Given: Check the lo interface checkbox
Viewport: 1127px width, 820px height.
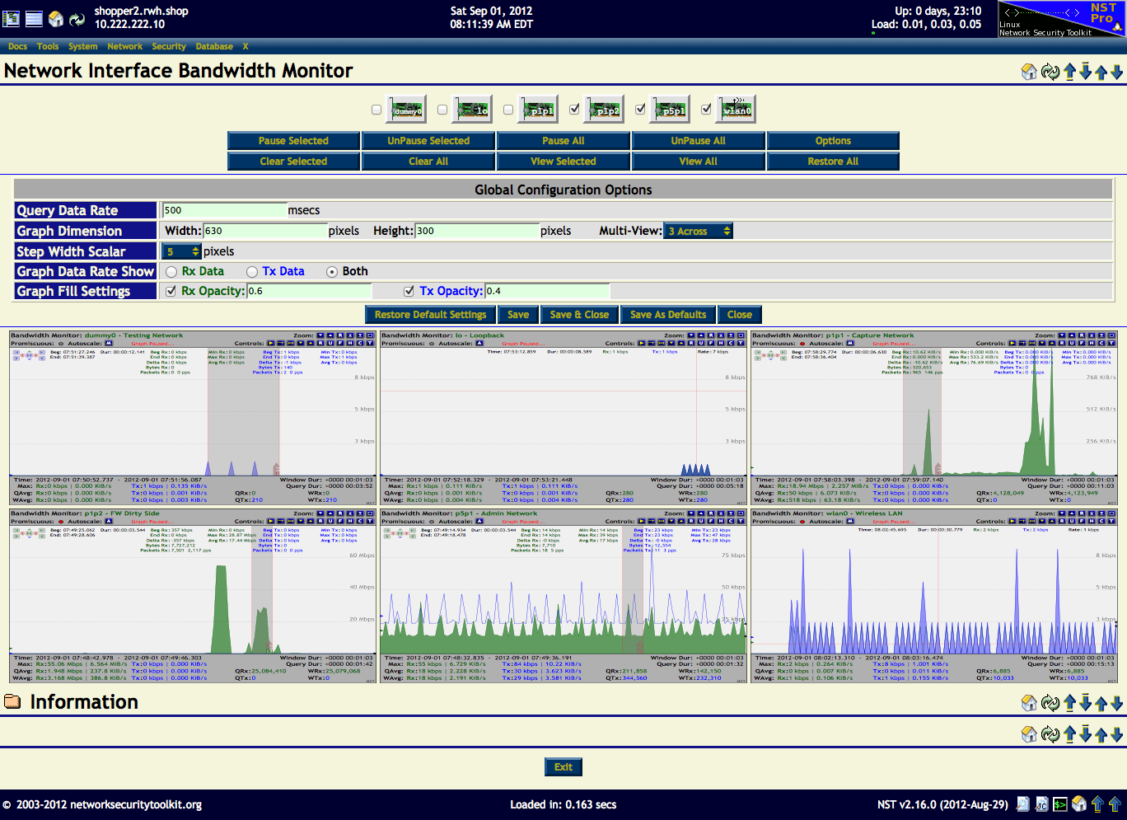Looking at the screenshot, I should click(442, 110).
